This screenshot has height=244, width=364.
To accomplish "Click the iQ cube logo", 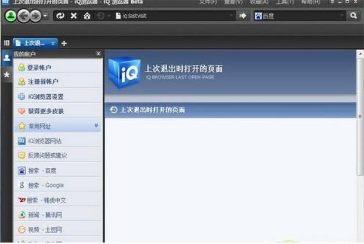I will click(124, 72).
